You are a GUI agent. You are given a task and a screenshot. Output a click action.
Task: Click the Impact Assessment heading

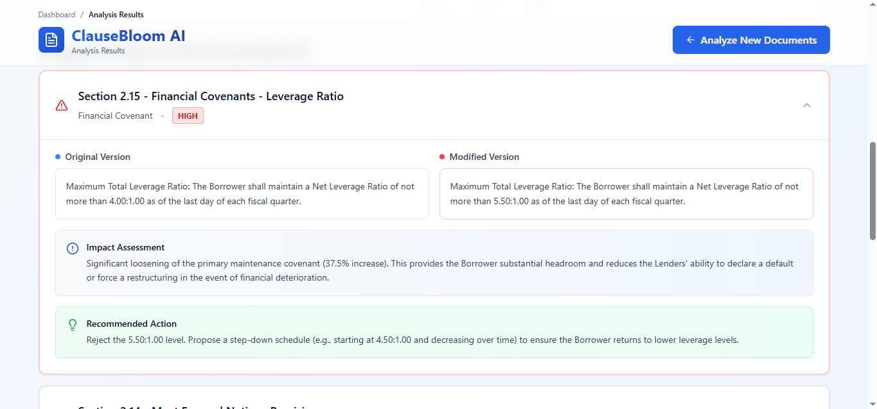[126, 247]
